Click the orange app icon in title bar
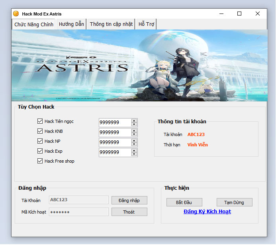The width and height of the screenshot is (276, 245). 16,14
